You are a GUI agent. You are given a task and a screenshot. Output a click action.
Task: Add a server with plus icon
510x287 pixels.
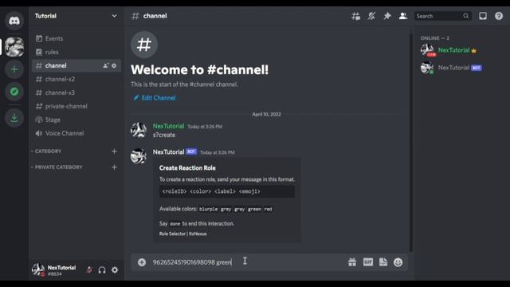click(x=14, y=69)
